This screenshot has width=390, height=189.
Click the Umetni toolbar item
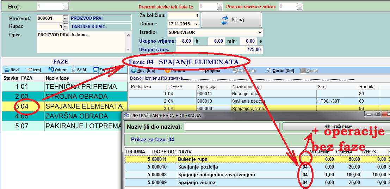[x=174, y=71]
